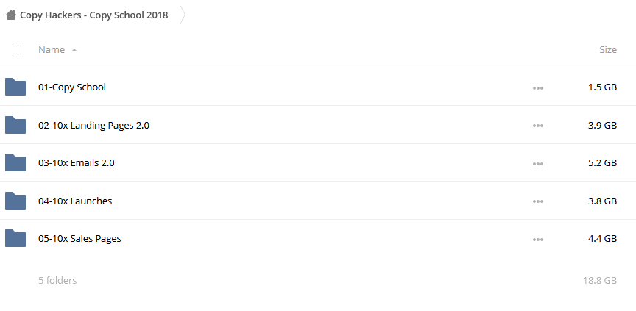
Task: Open more options for 01-Copy School
Action: click(x=538, y=88)
